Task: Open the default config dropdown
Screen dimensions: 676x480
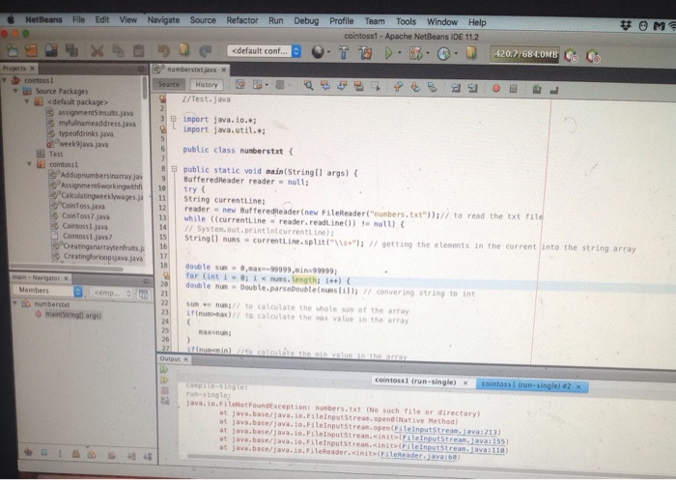Action: 264,51
